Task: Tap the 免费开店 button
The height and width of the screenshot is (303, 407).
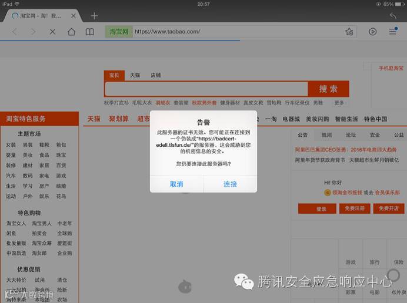Action: [389, 208]
